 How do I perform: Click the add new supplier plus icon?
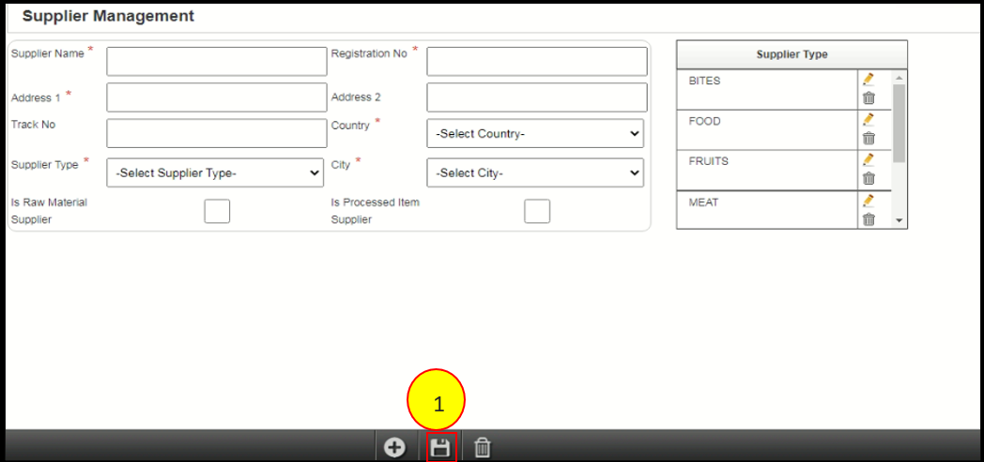click(395, 448)
